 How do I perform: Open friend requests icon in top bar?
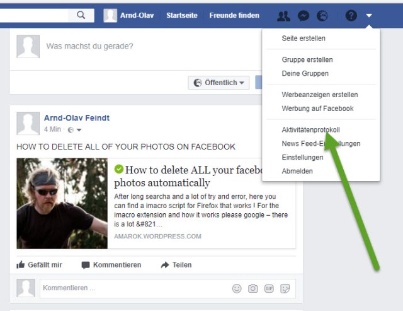[x=284, y=16]
